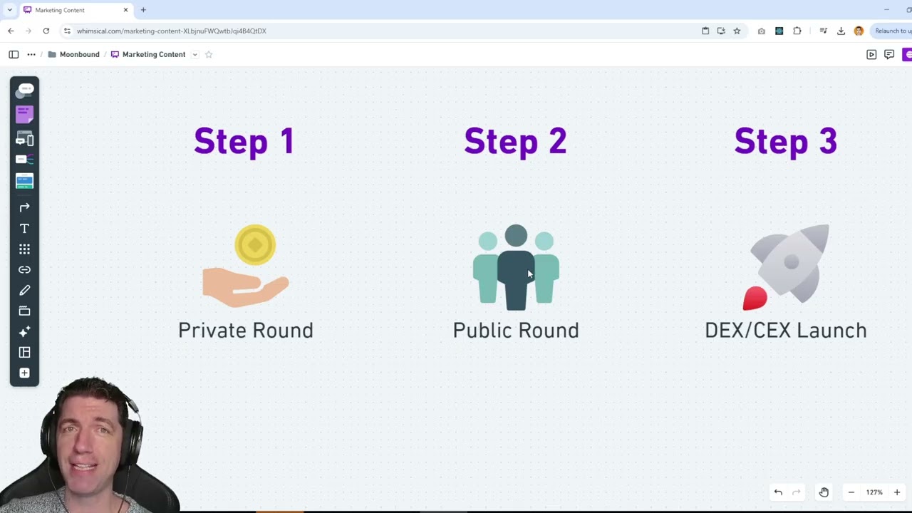
Task: Select the Public Round label
Action: click(516, 331)
